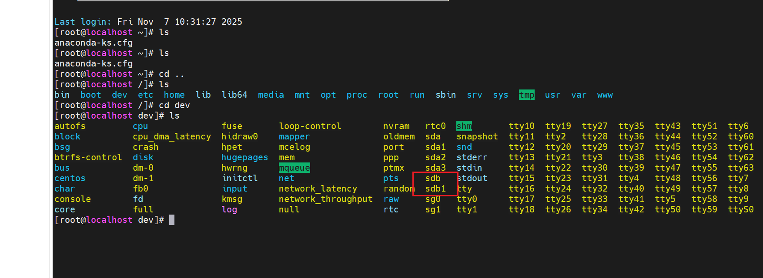Click the centos directory entry
Viewport: 763px width, 278px height.
[x=70, y=179]
